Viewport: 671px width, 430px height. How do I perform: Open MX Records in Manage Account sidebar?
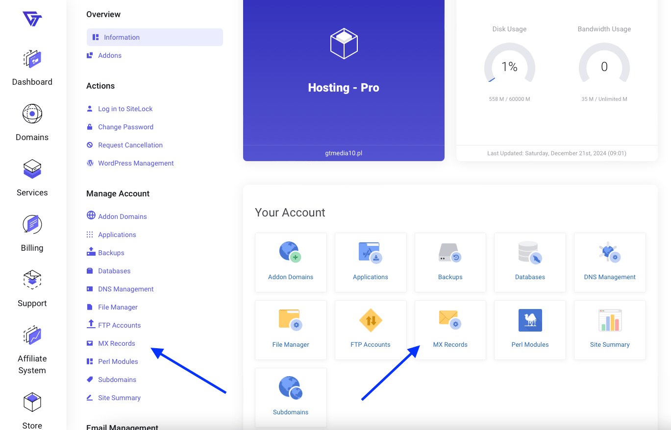[117, 343]
